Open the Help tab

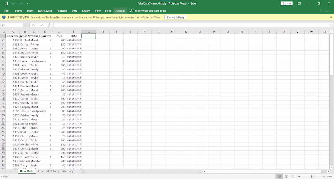coord(108,11)
